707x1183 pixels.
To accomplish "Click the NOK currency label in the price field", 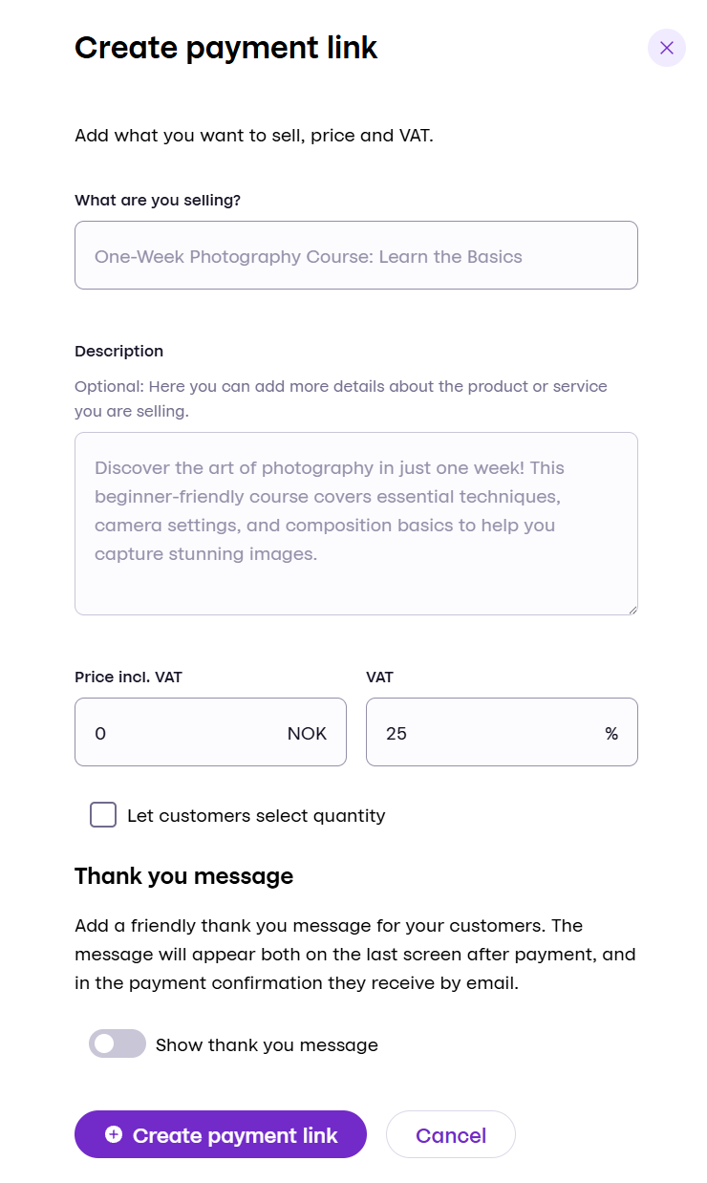I will pos(307,732).
